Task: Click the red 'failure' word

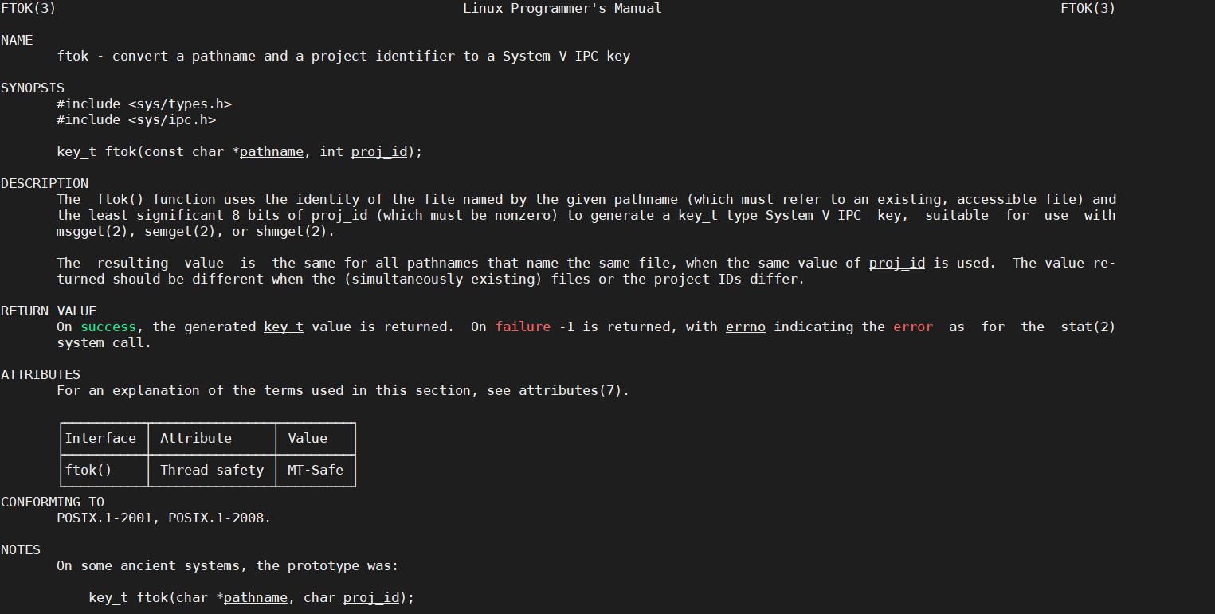Action: click(x=523, y=327)
